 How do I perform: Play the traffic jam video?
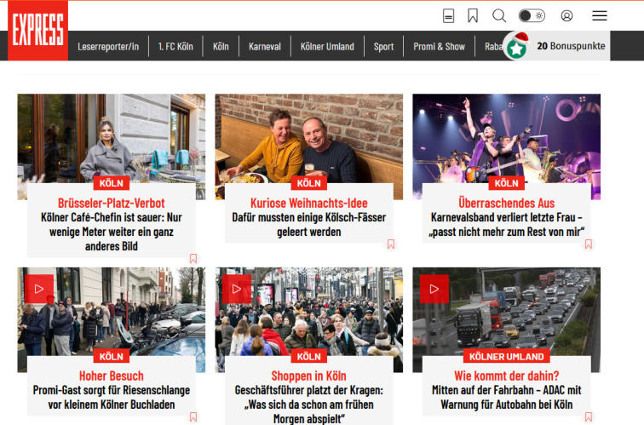(434, 289)
